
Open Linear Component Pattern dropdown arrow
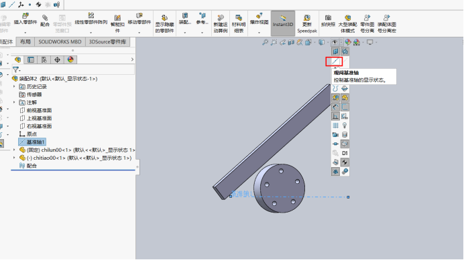(x=91, y=33)
